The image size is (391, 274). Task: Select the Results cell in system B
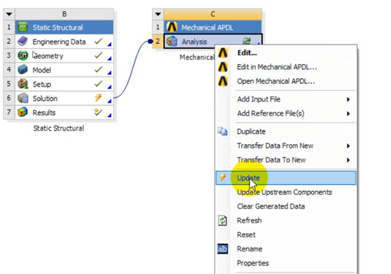coord(64,112)
